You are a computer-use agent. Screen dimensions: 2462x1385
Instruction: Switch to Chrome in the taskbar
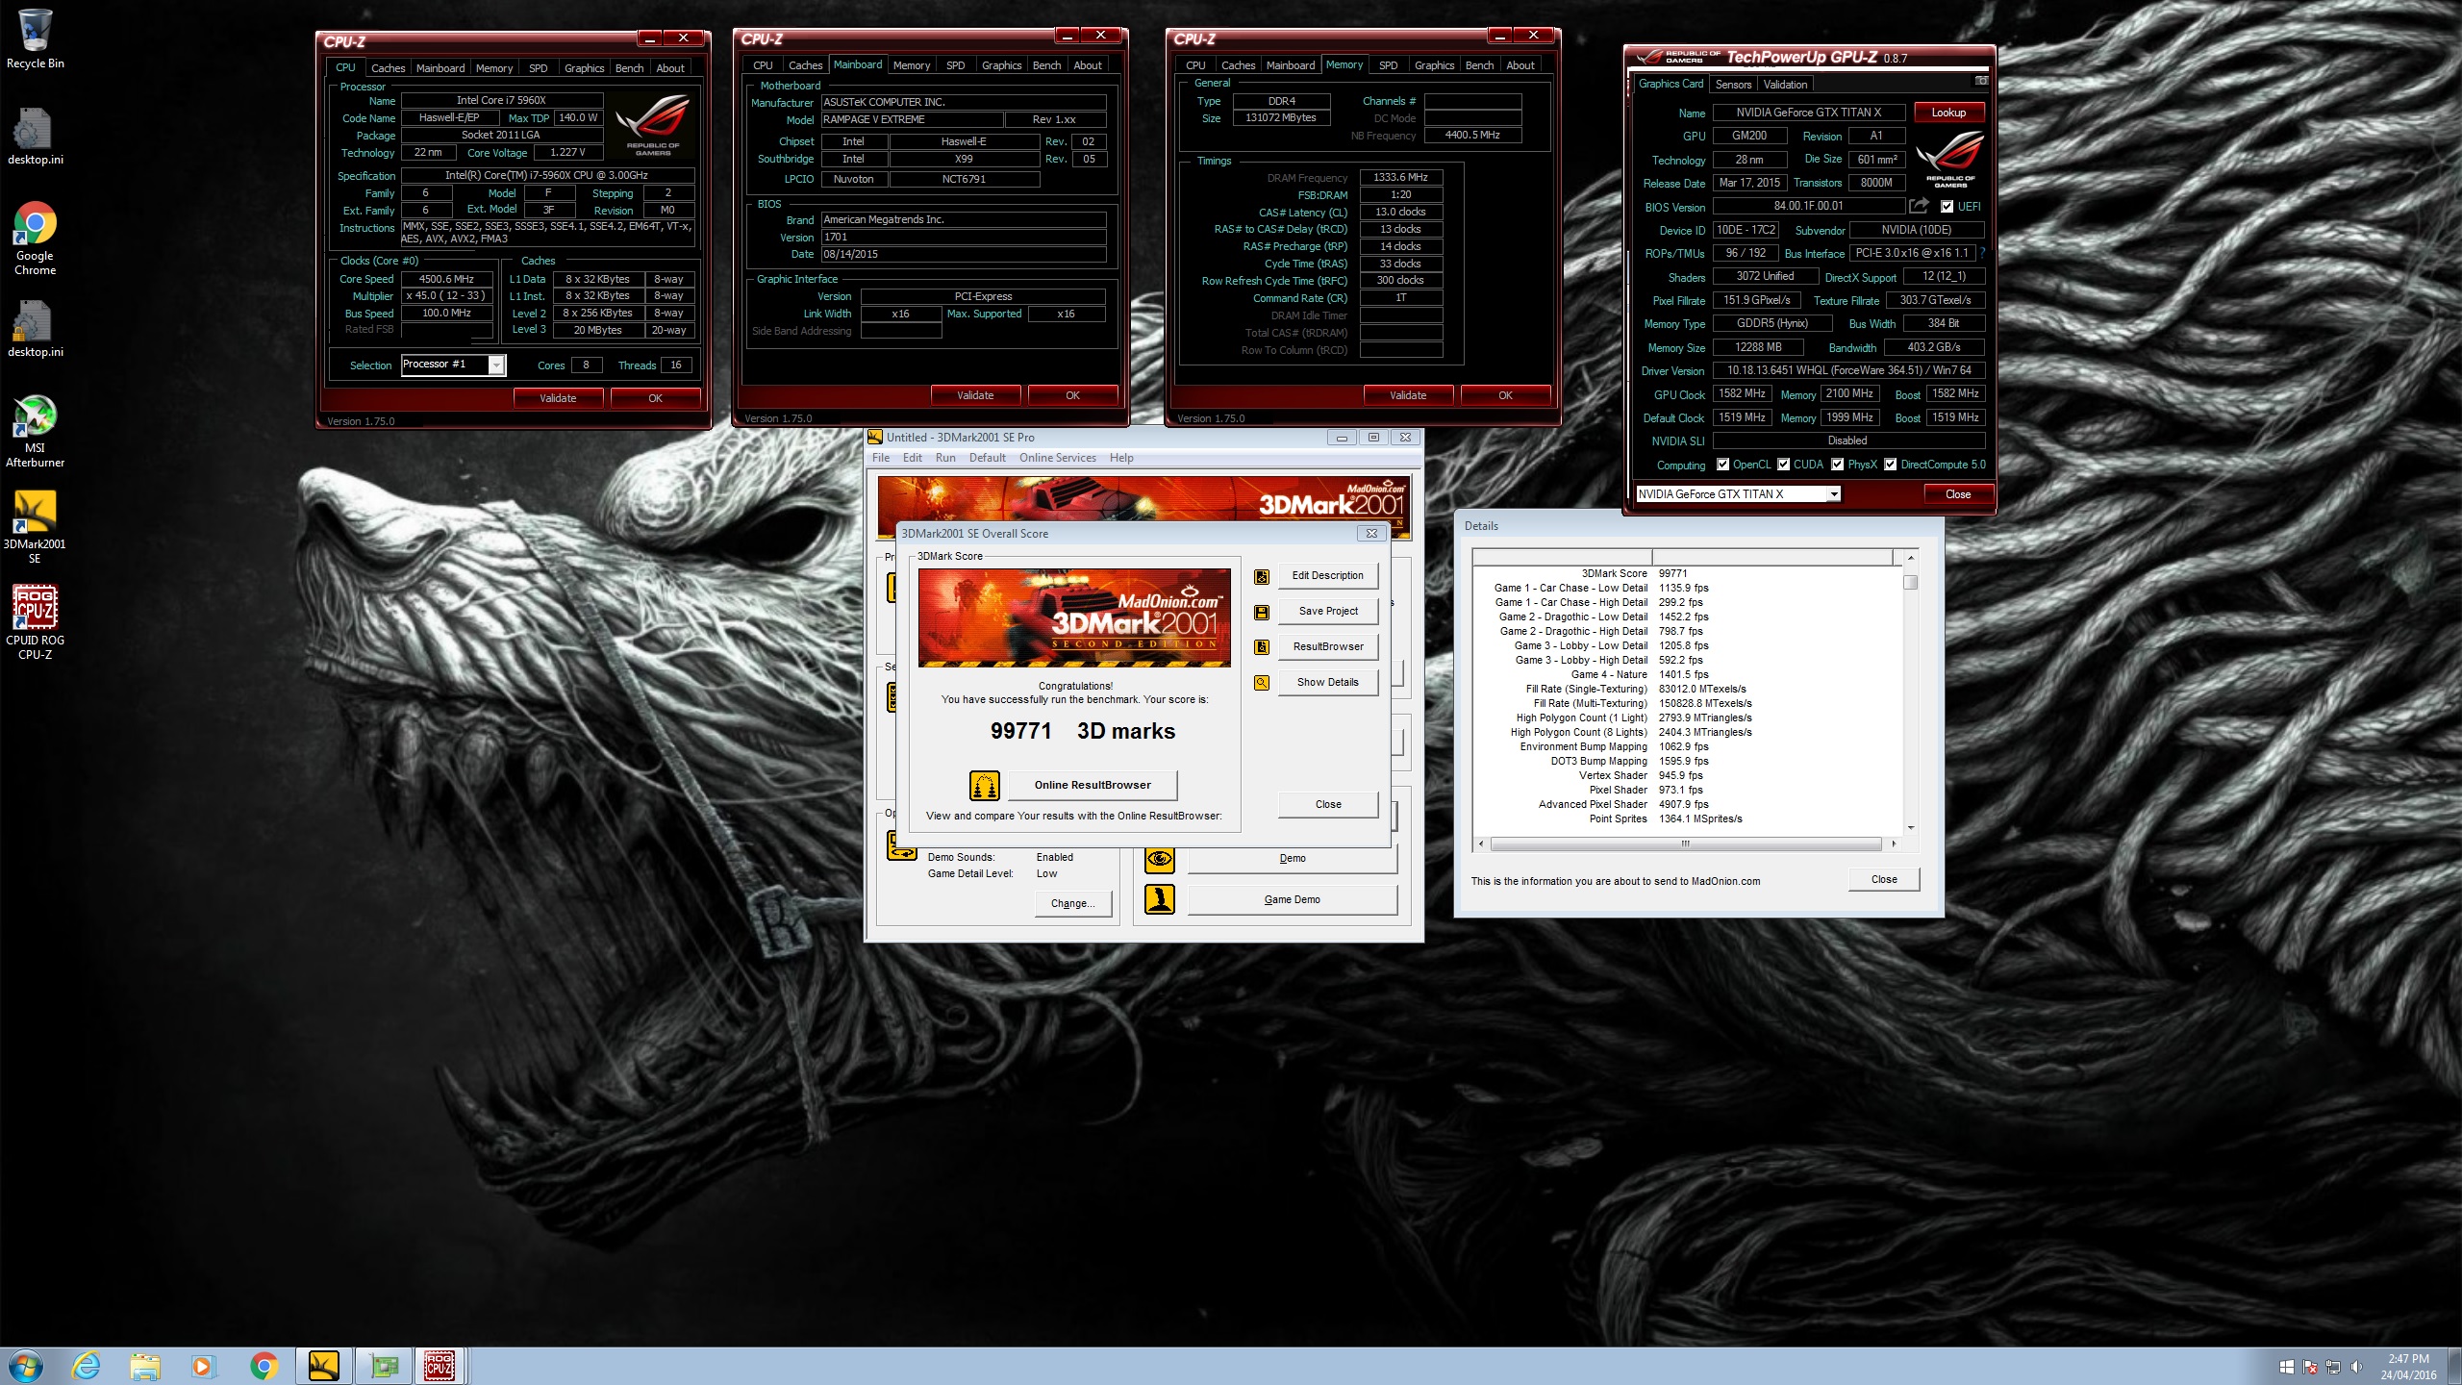pyautogui.click(x=264, y=1366)
